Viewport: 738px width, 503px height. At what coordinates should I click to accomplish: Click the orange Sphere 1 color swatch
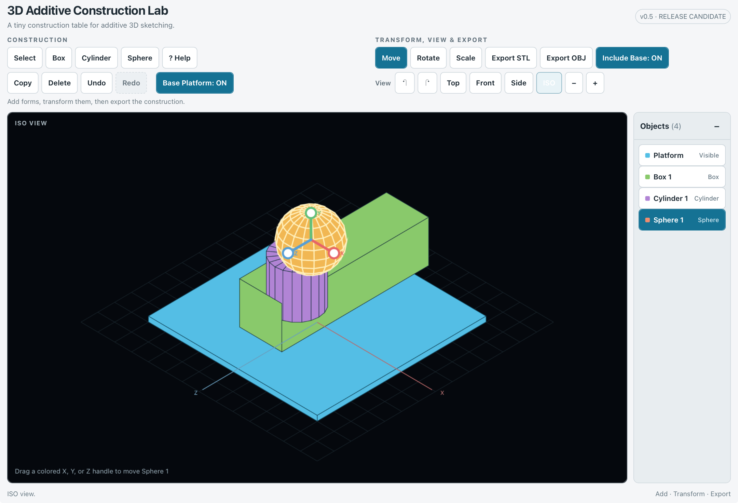coord(647,220)
